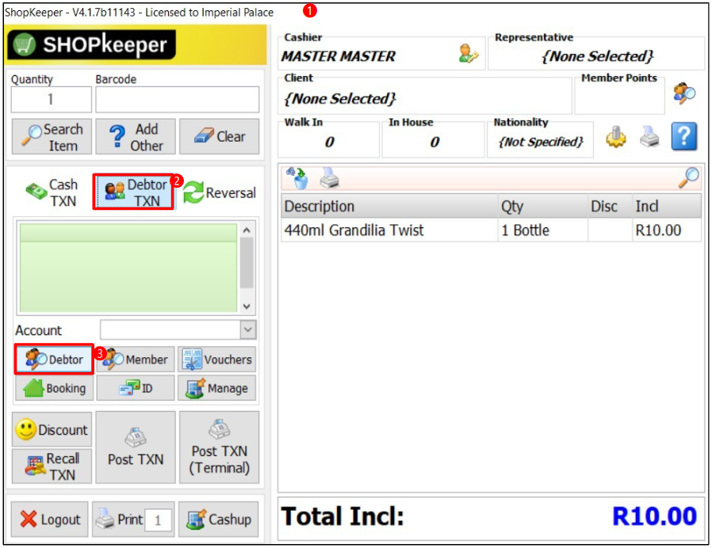Switch to Debtor TXN mode
The width and height of the screenshot is (712, 548).
tap(133, 192)
